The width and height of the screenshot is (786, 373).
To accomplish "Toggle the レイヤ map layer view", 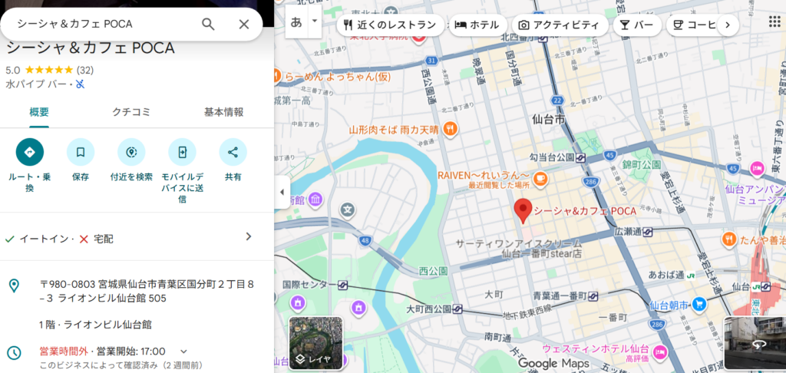I will tap(315, 342).
